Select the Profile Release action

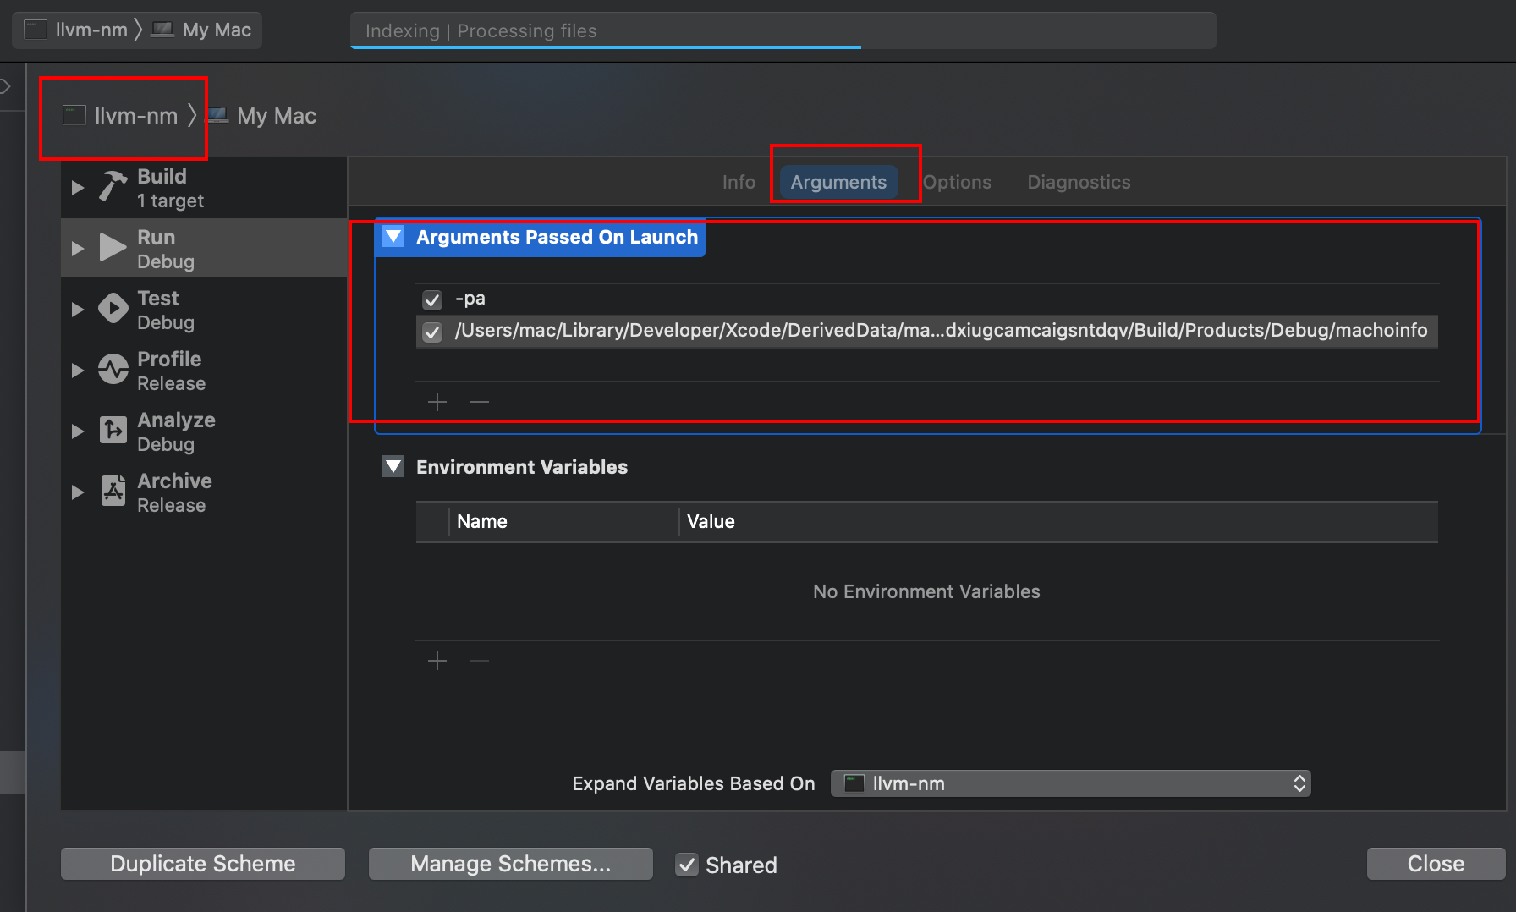tap(204, 371)
